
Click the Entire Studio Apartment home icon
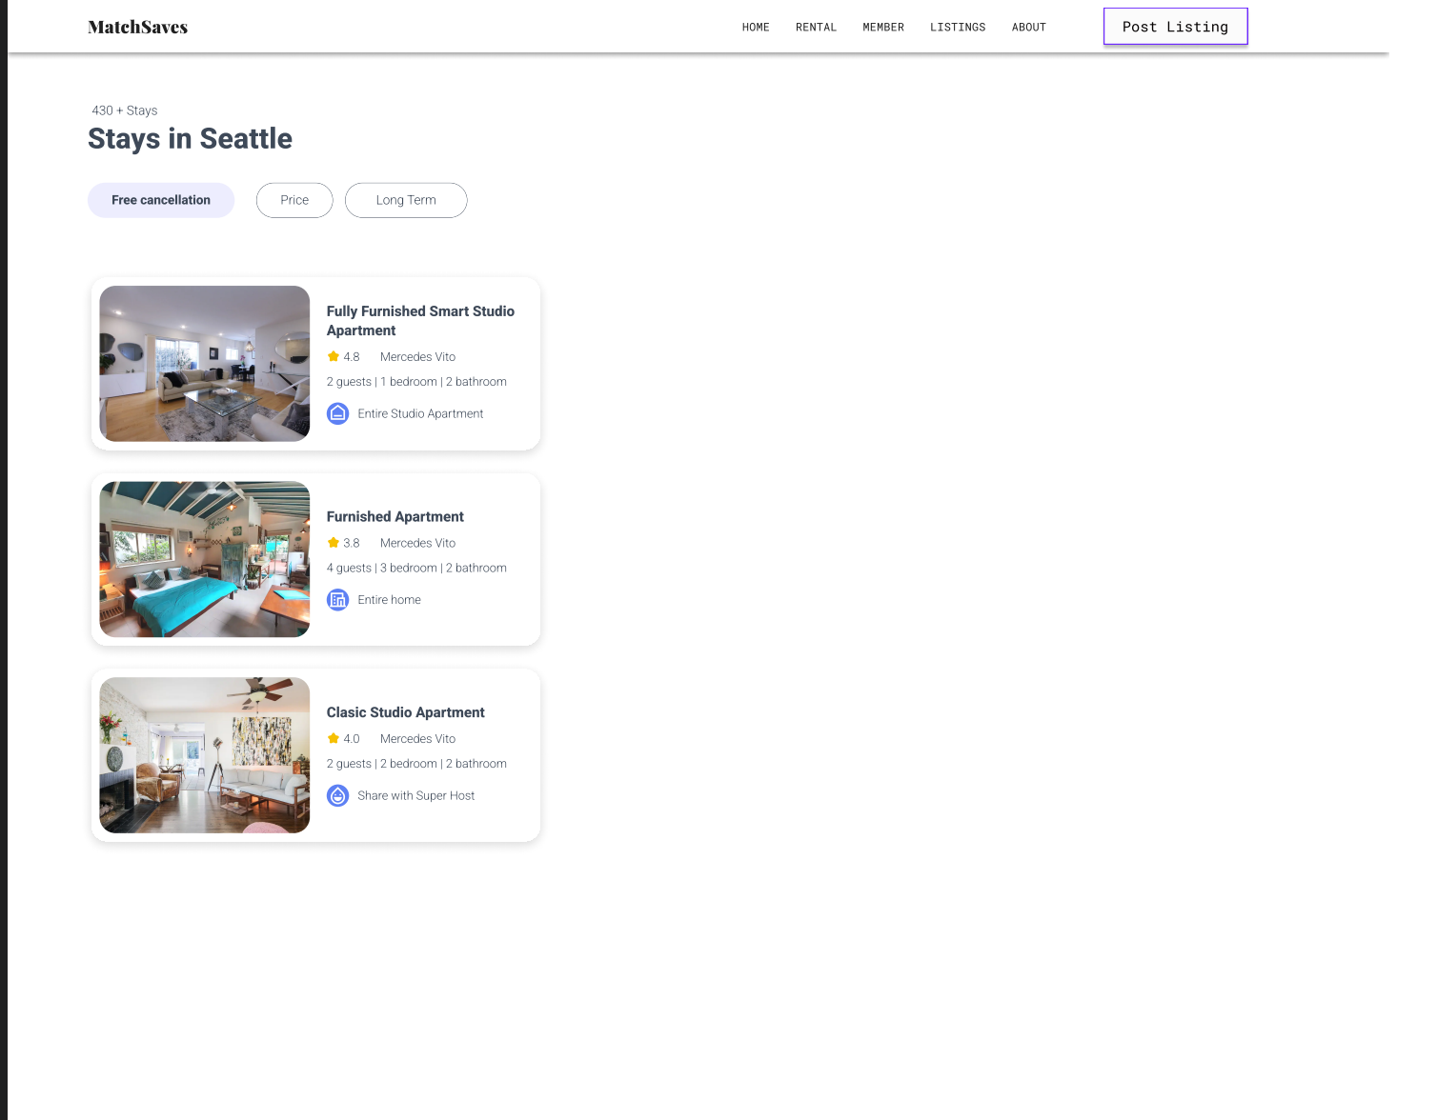pyautogui.click(x=338, y=413)
